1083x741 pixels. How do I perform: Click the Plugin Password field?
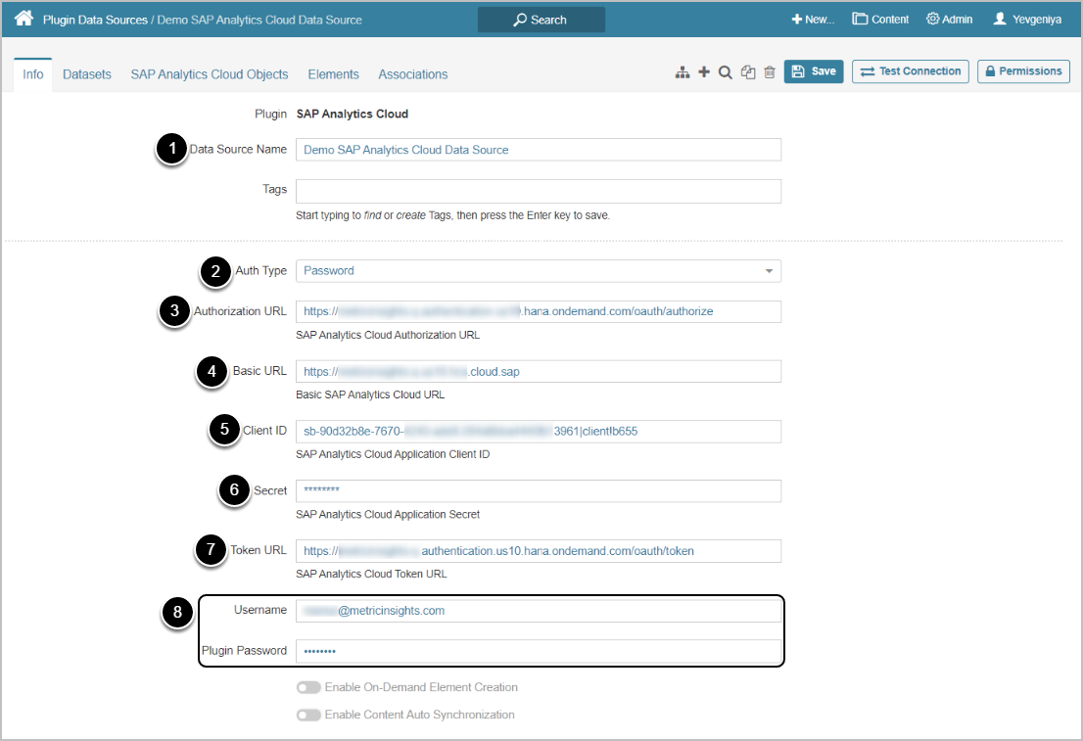538,651
